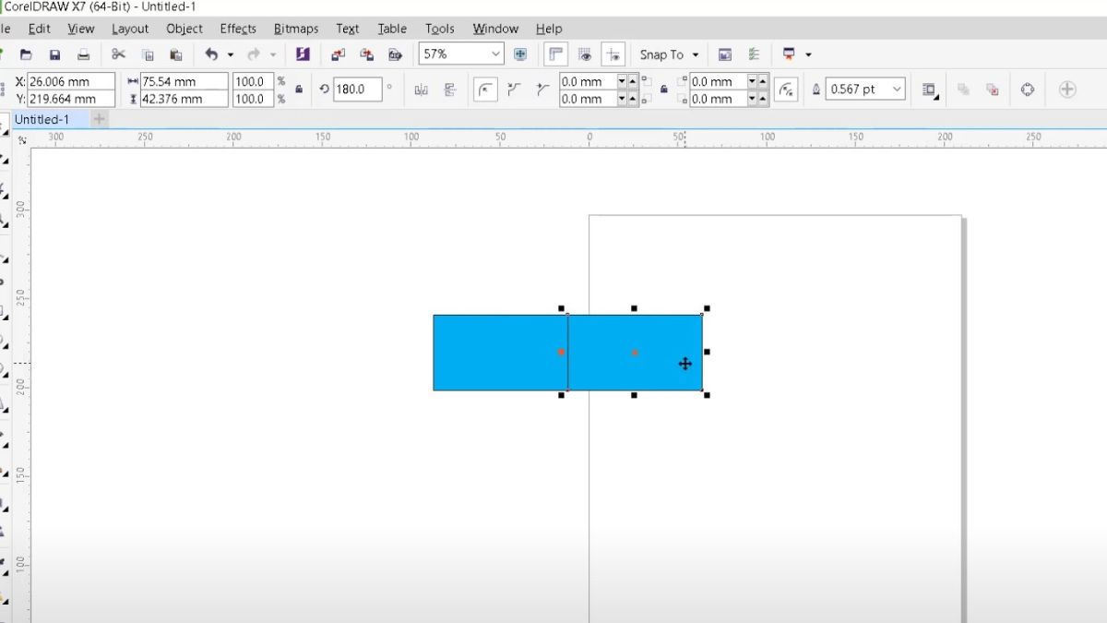The image size is (1107, 623).
Task: Open the Options dialog icon
Action: point(754,54)
